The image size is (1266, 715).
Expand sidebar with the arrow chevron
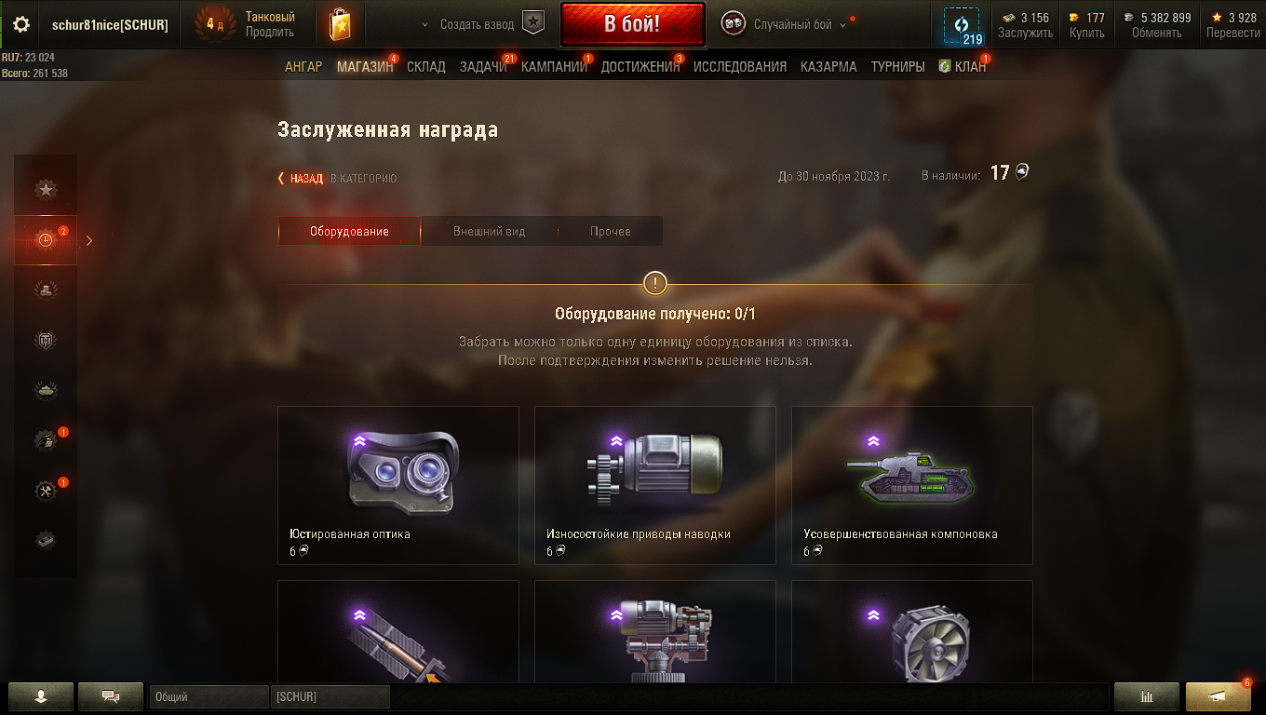pos(89,240)
